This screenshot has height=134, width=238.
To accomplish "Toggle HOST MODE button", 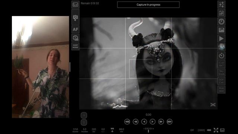I will pyautogui.click(x=75, y=46).
